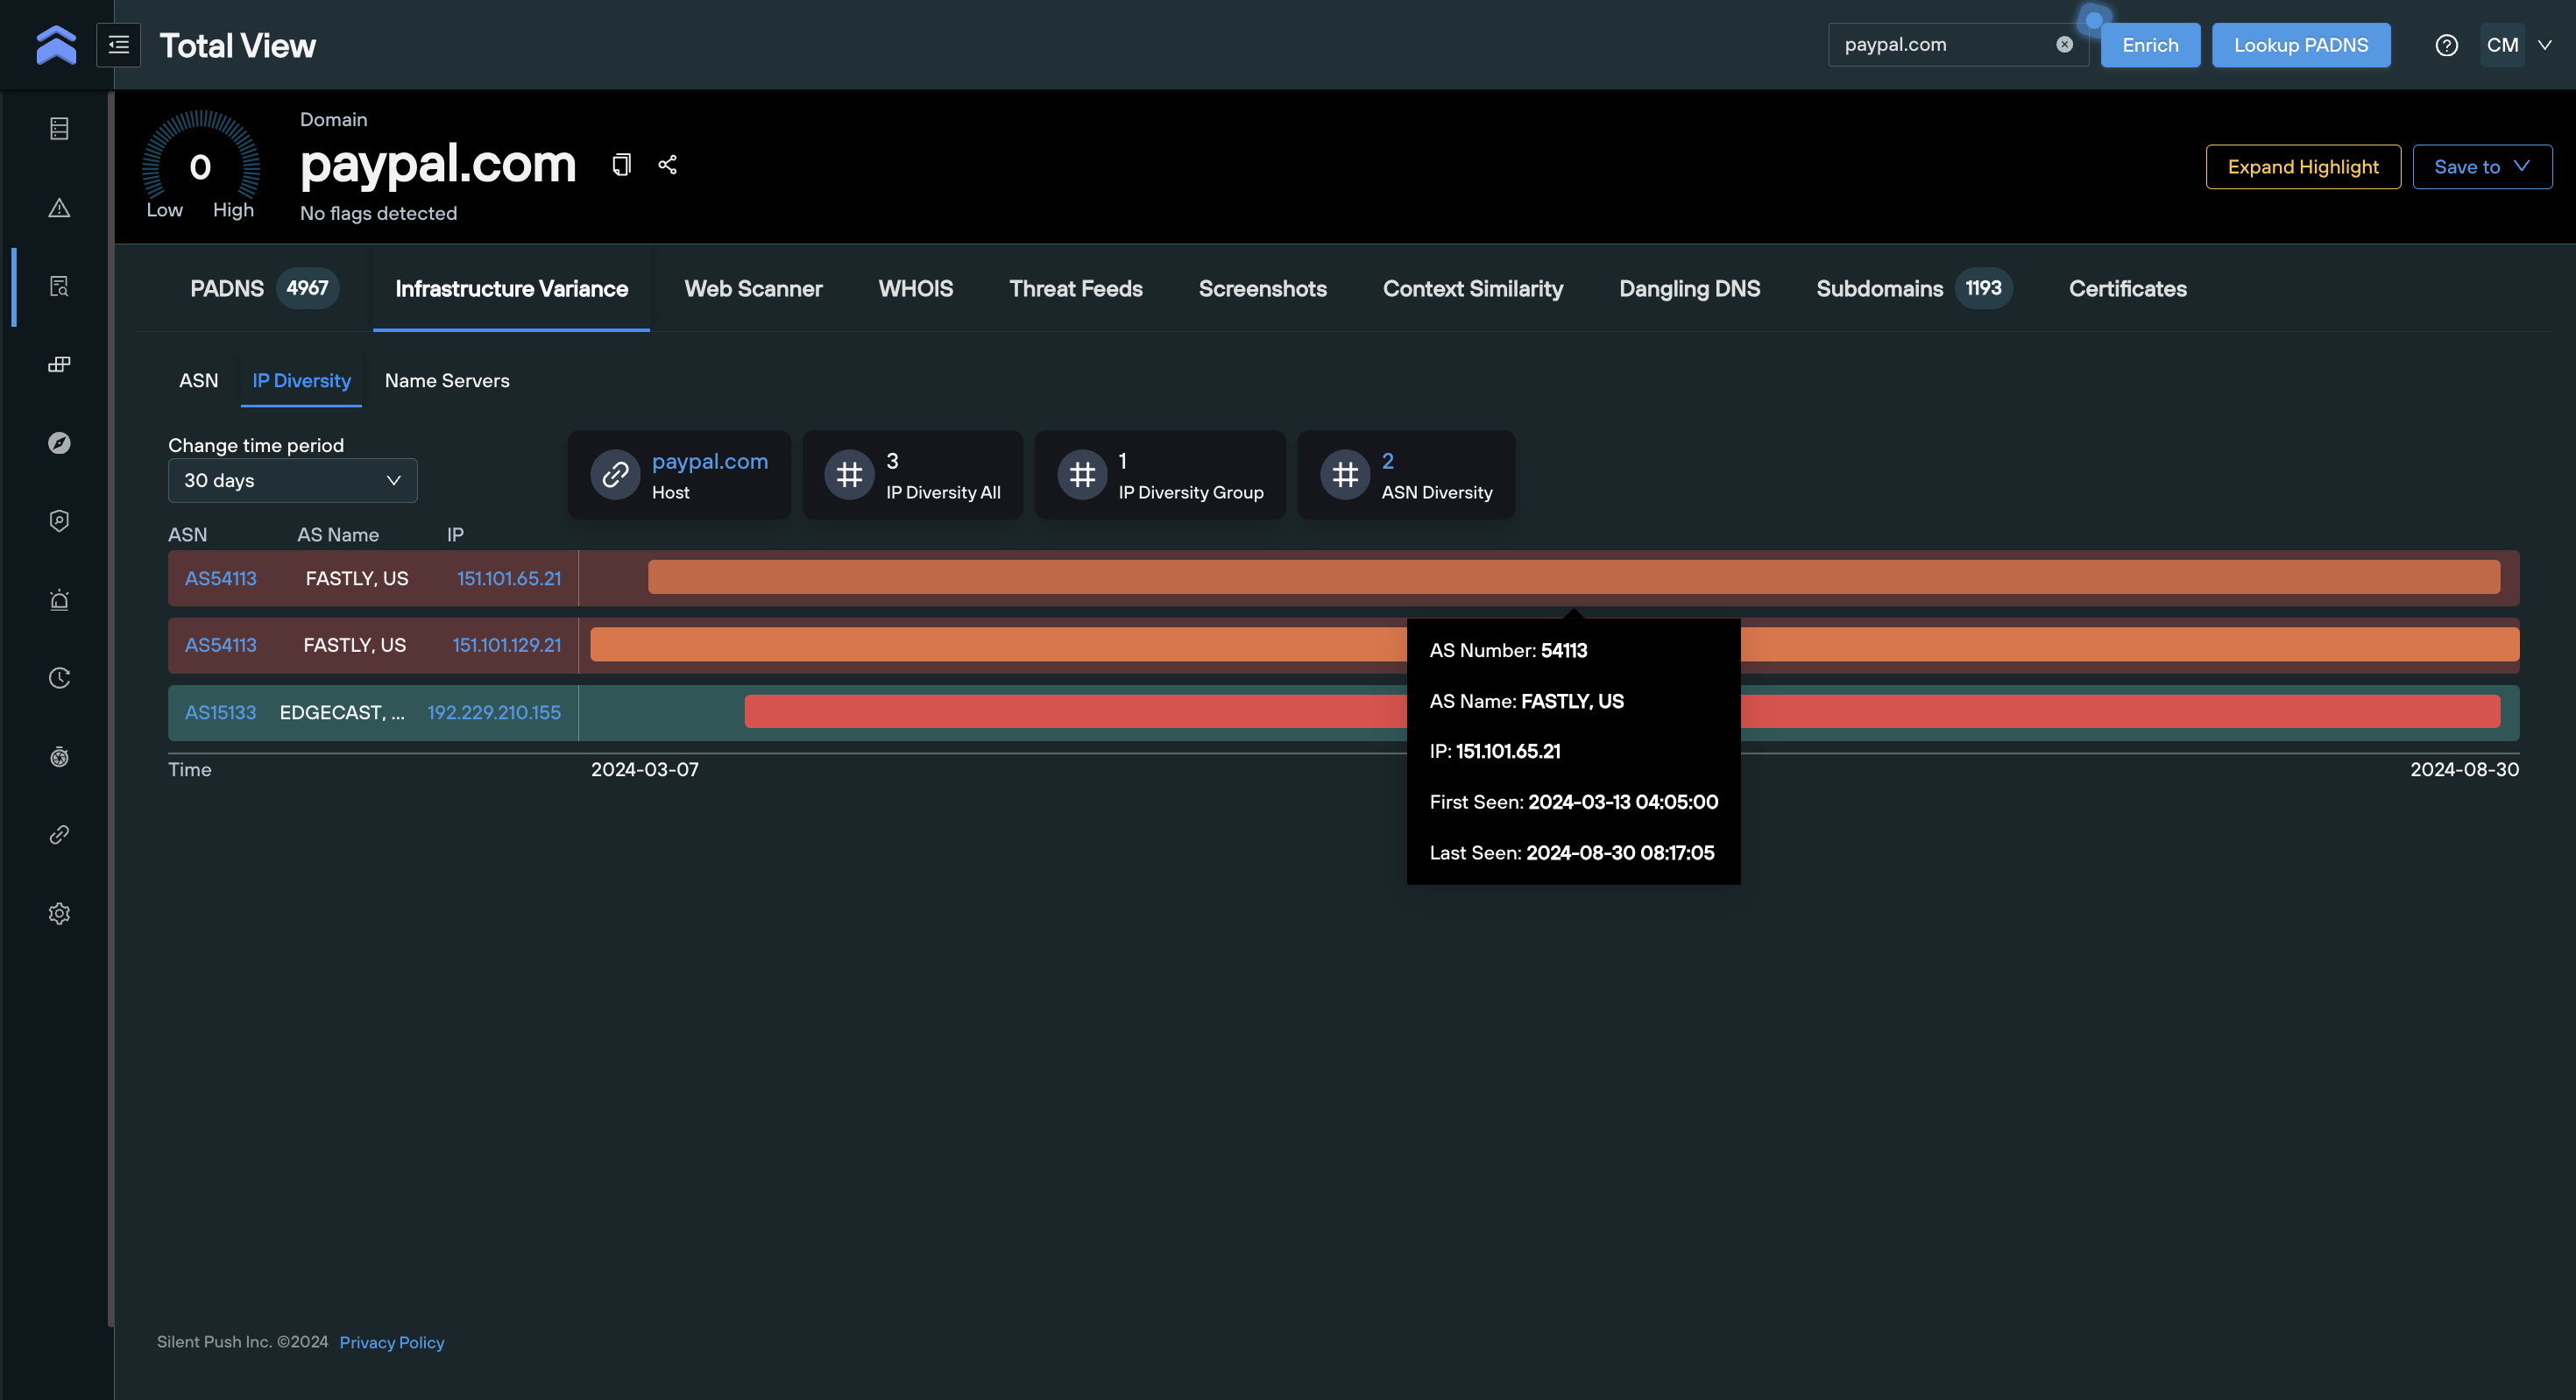2576x1400 pixels.
Task: Open the Screenshots tab
Action: tap(1262, 289)
